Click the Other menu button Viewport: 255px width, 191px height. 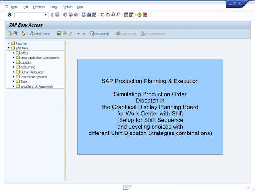(x=40, y=34)
